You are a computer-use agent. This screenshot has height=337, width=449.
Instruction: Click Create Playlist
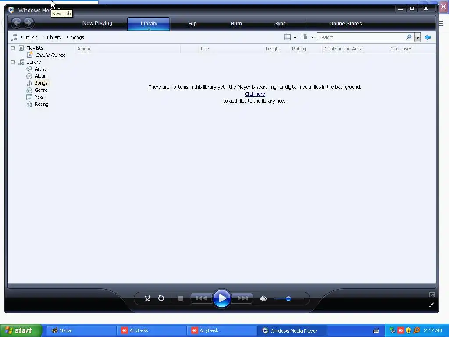click(x=50, y=55)
